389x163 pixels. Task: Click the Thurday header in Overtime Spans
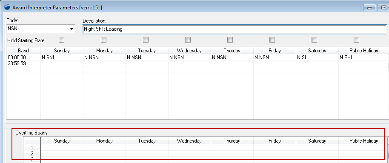[232, 141]
